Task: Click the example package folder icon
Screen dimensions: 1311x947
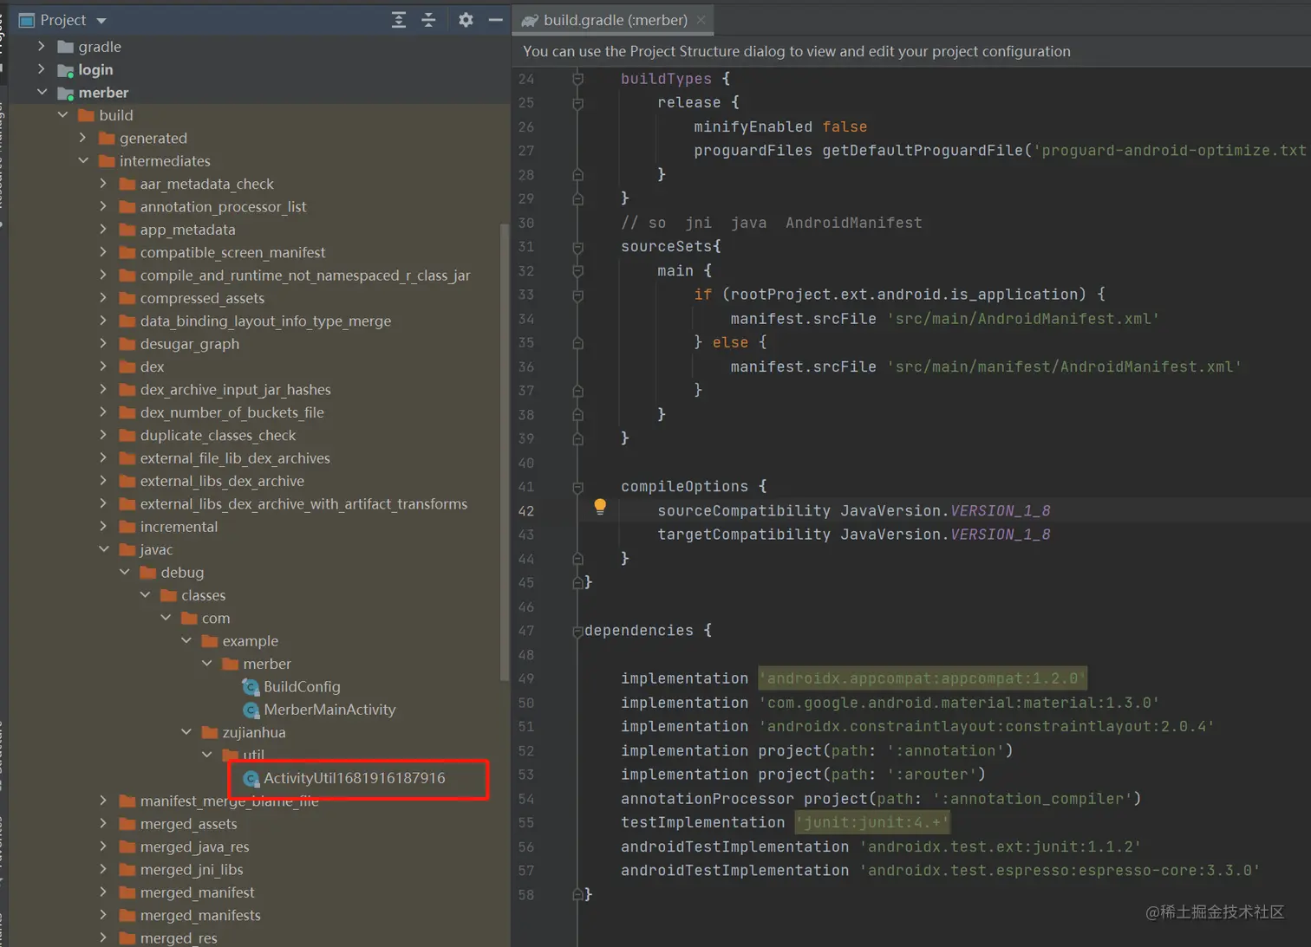Action: [x=210, y=641]
